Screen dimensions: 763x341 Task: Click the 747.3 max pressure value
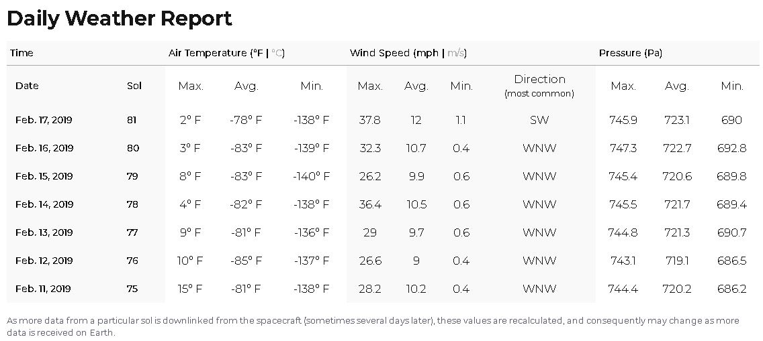point(623,148)
